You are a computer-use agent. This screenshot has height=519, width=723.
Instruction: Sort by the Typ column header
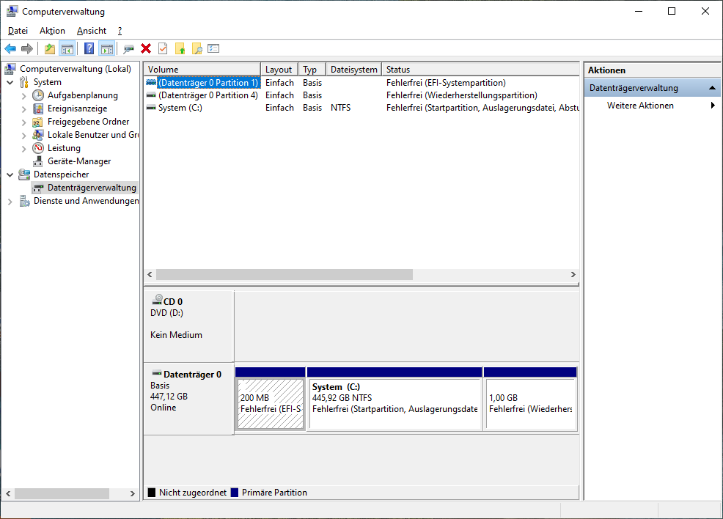point(312,69)
